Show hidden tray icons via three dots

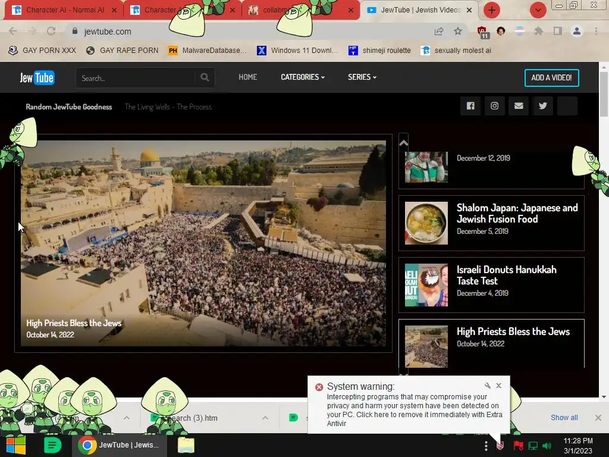(x=486, y=446)
